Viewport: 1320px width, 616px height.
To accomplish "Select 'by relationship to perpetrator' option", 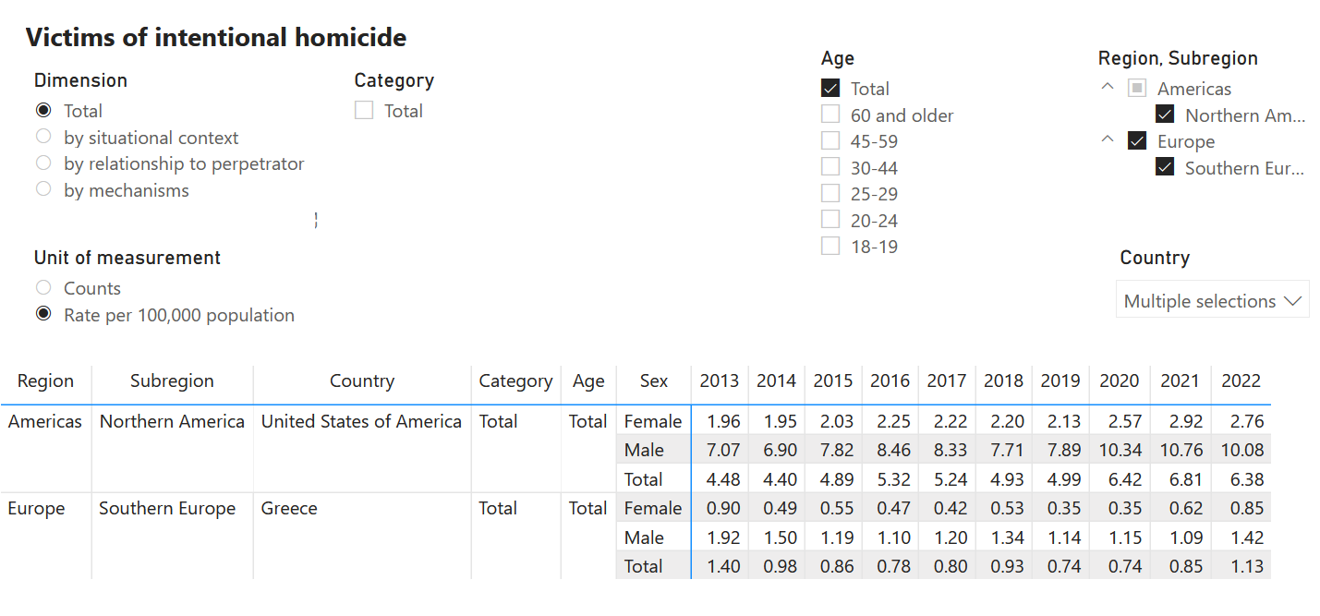I will (43, 163).
